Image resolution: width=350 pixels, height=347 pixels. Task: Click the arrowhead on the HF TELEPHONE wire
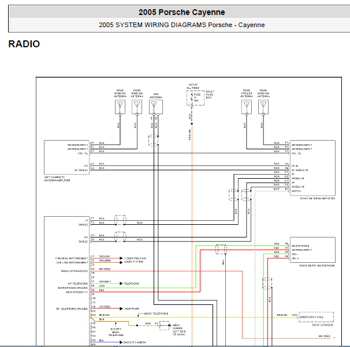[121, 284]
